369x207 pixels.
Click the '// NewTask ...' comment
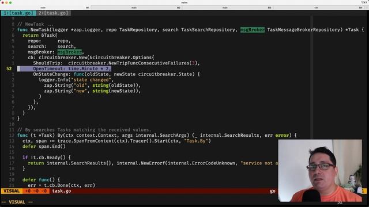tap(35, 24)
